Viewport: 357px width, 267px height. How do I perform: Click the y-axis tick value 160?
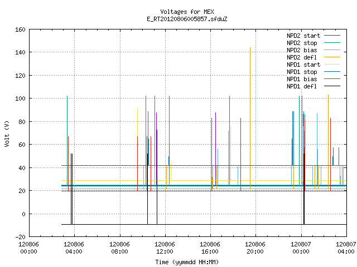[20, 29]
